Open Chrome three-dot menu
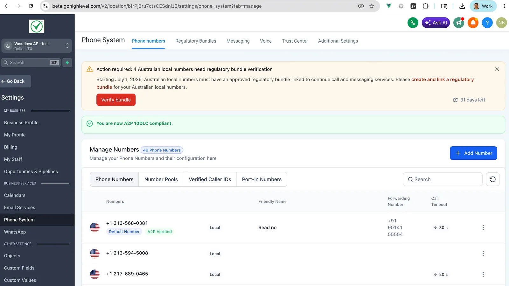 coord(504,6)
